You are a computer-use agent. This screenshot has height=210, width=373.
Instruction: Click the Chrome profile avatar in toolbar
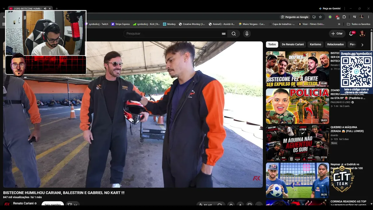pyautogui.click(x=362, y=17)
